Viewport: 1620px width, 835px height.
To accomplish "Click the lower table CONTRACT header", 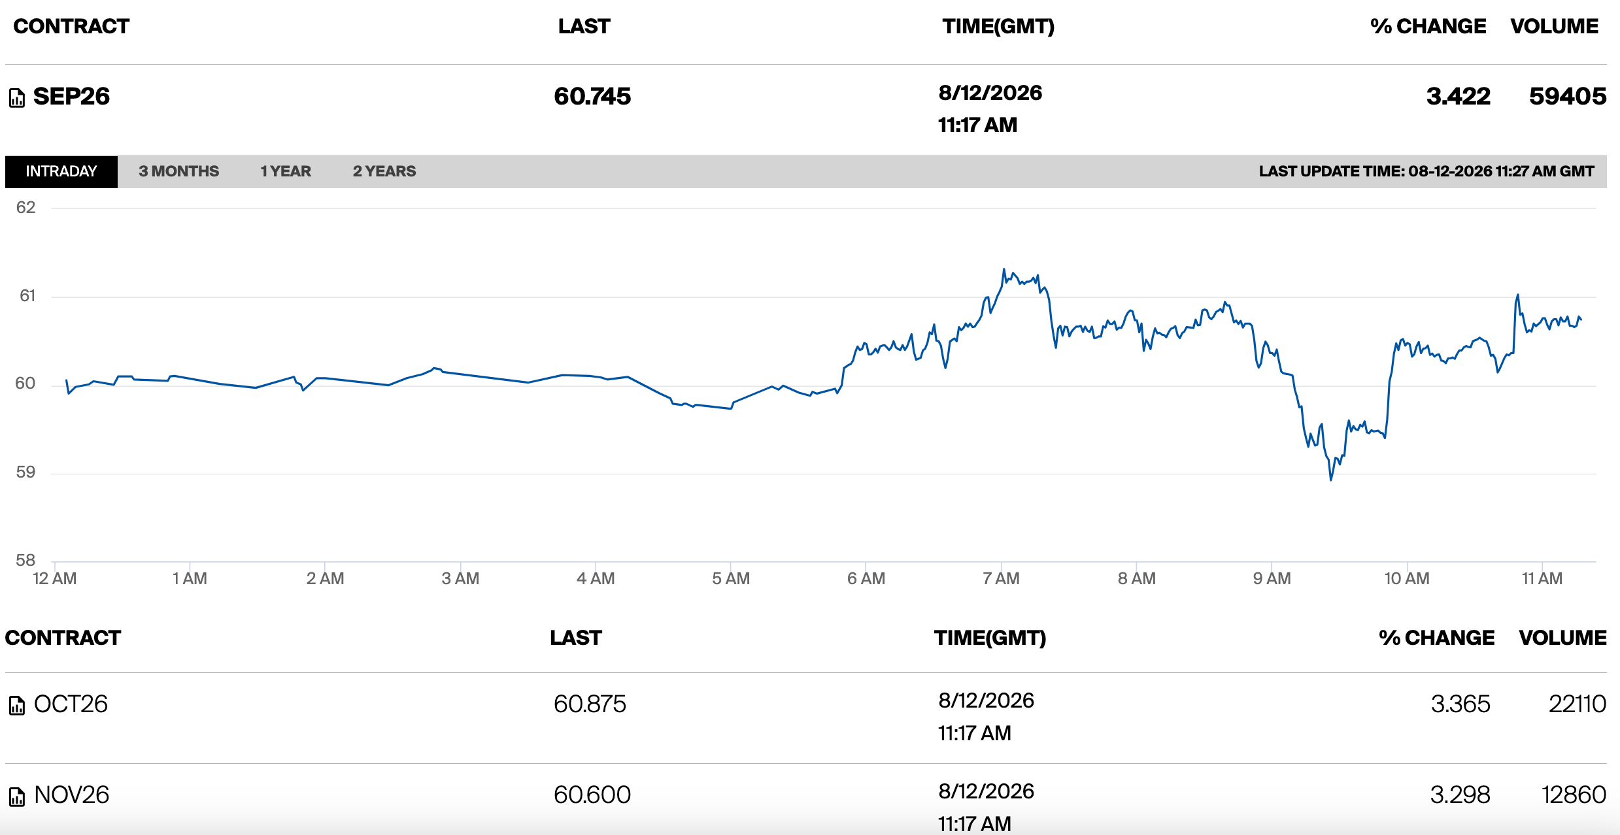I will tap(63, 638).
